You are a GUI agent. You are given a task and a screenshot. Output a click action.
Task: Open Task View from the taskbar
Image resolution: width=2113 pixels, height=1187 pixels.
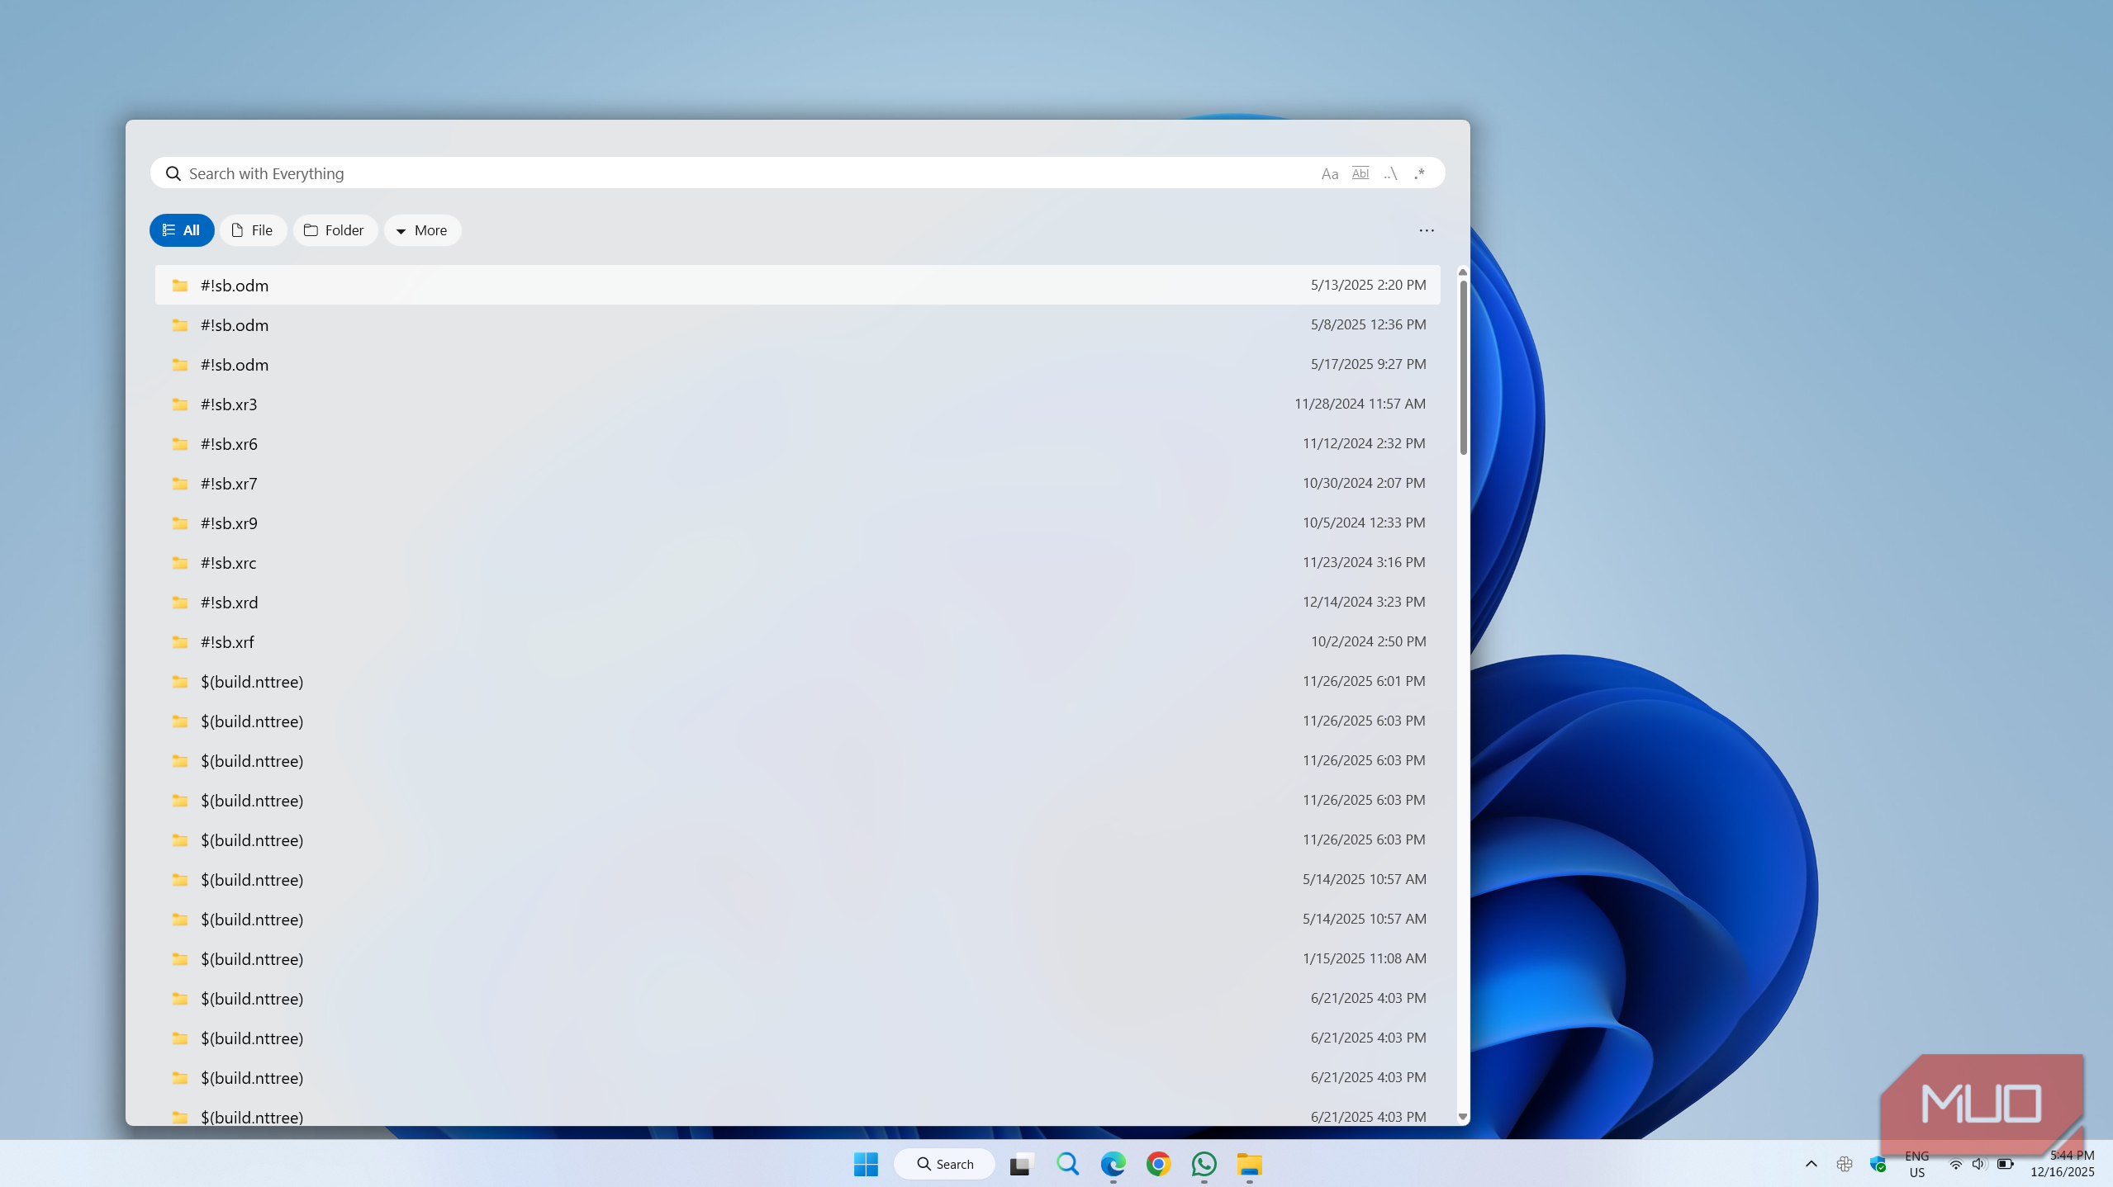pos(1022,1164)
